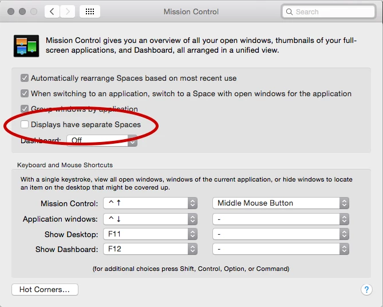Open Application windows keyboard shortcut dropdown
This screenshot has width=383, height=307.
click(150, 219)
